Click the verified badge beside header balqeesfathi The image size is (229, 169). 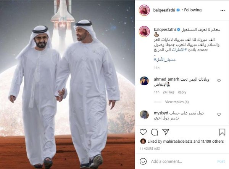tap(178, 10)
